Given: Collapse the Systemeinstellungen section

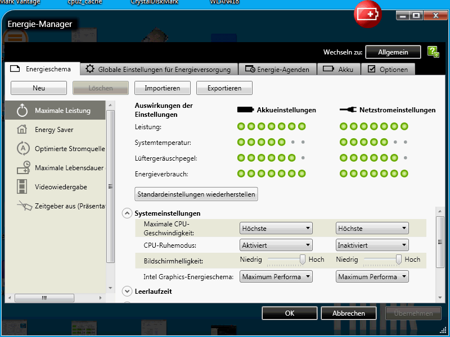Looking at the screenshot, I should click(127, 213).
